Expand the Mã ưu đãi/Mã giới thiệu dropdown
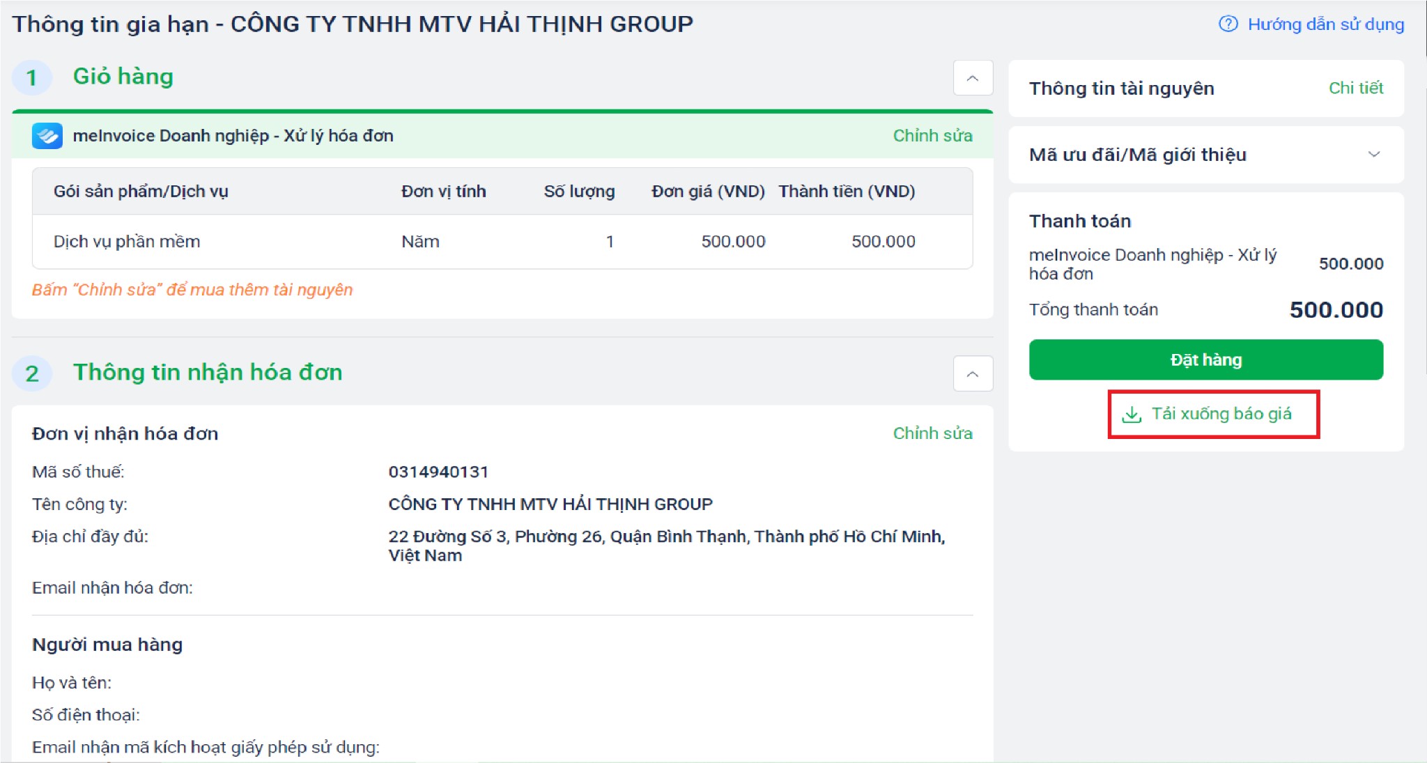 [x=1373, y=155]
